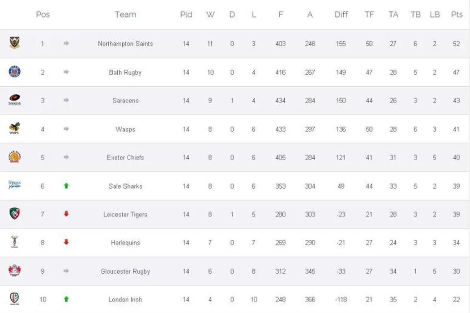
Task: Click the London Irish club crest
Action: coord(14,299)
